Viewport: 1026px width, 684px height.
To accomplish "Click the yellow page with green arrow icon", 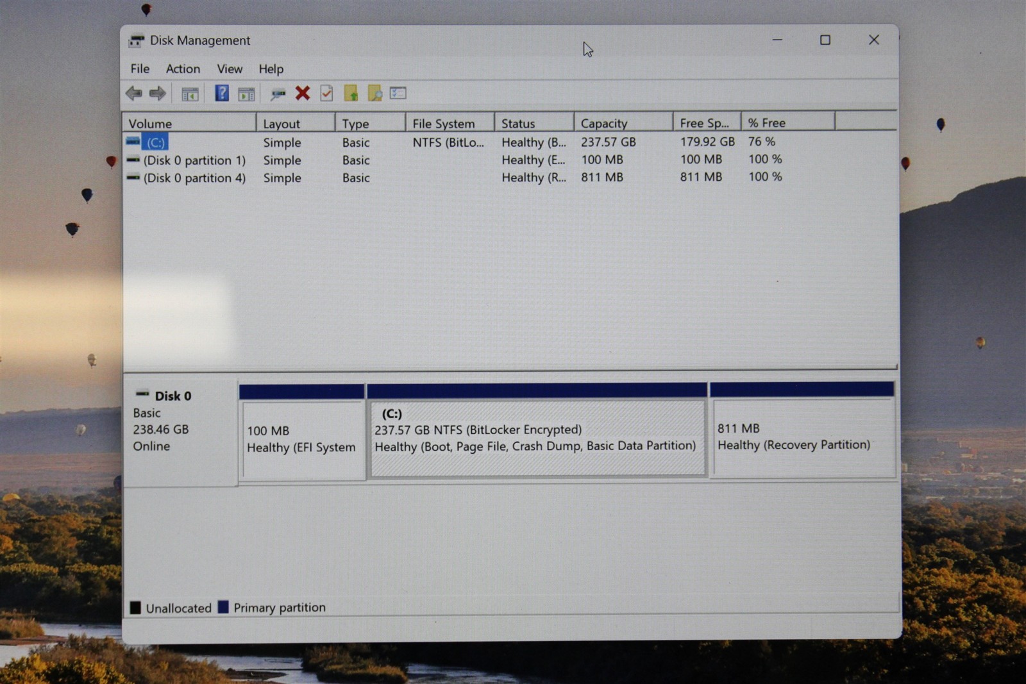I will [x=351, y=94].
